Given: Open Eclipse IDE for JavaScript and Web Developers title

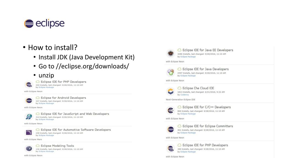Looking at the screenshot, I should click(x=75, y=114).
